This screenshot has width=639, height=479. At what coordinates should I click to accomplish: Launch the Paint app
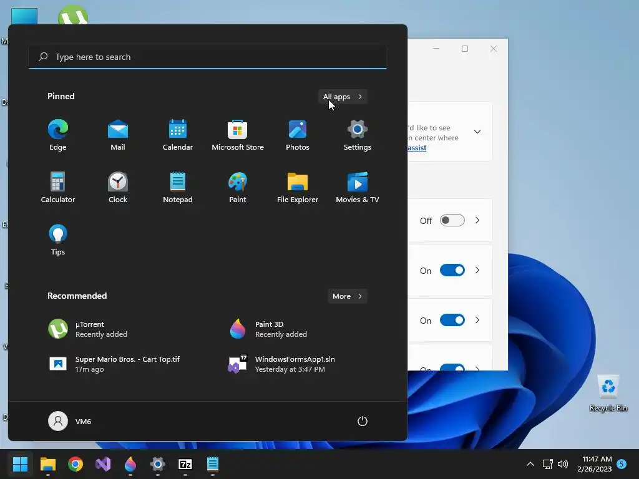[x=238, y=188]
